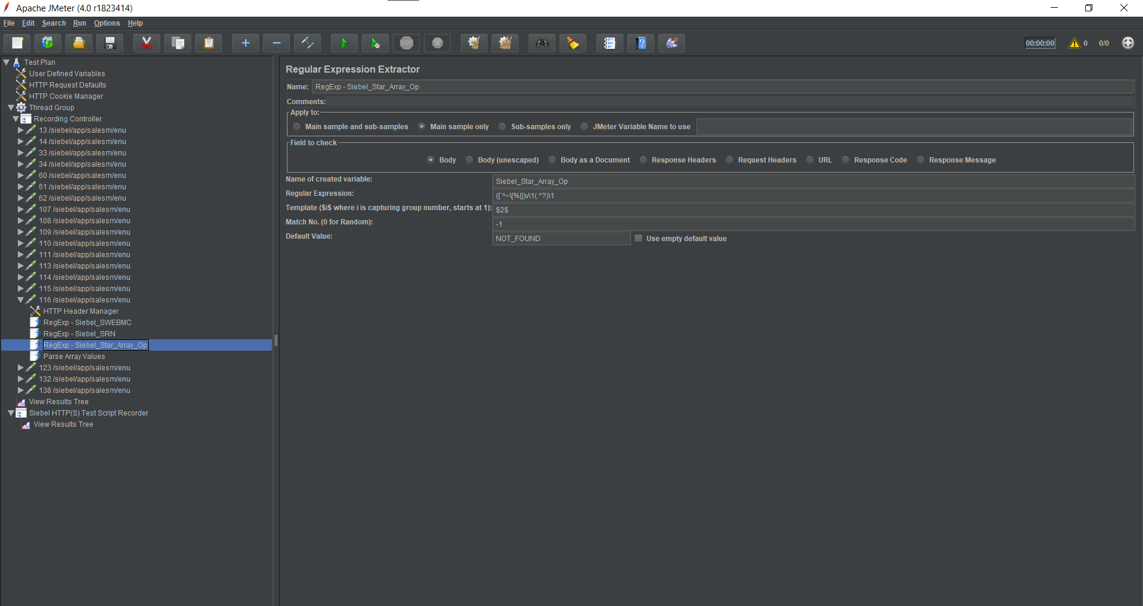This screenshot has height=606, width=1143.
Task: Click the Help question mark icon
Action: [x=641, y=43]
